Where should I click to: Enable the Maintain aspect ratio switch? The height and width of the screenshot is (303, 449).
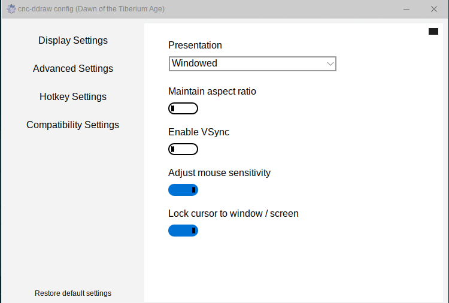[183, 108]
